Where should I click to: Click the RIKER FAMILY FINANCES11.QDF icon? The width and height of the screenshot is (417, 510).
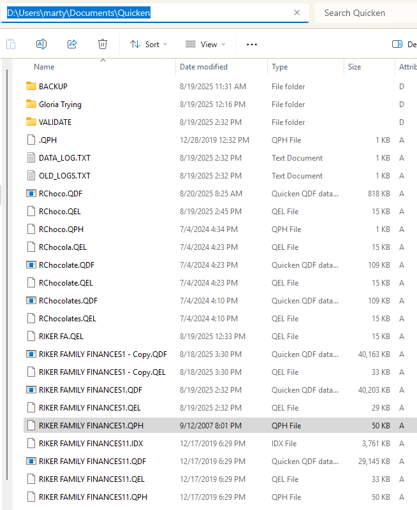31,461
